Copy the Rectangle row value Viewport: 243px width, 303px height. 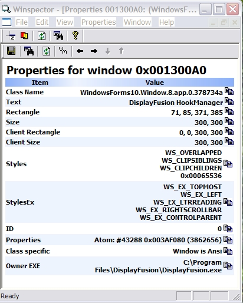(229, 111)
